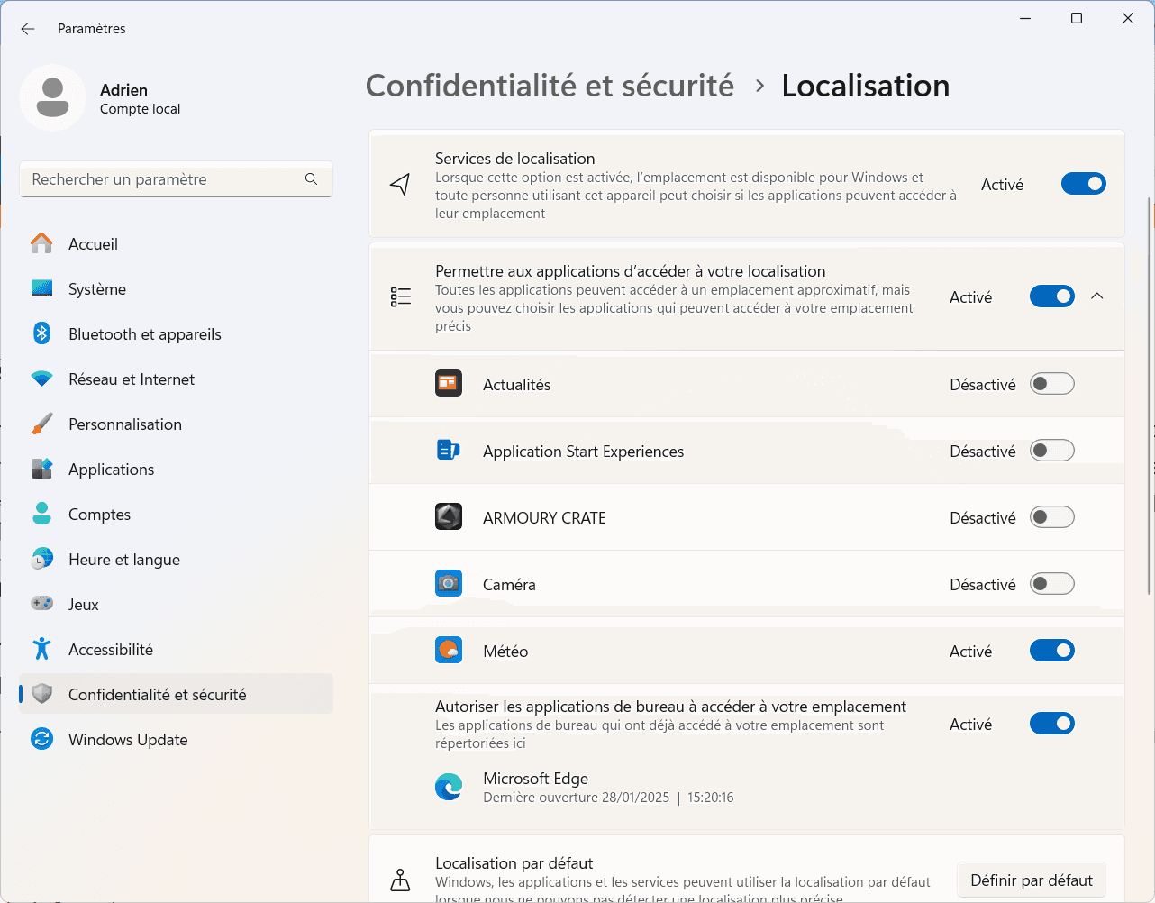Click the Météo app icon
The width and height of the screenshot is (1155, 903).
coord(449,650)
